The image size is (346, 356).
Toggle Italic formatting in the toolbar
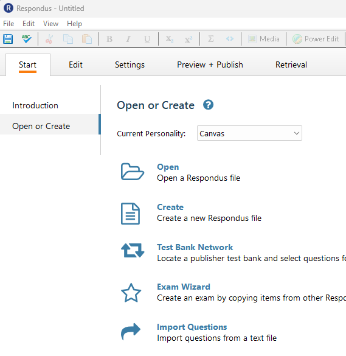coord(128,39)
